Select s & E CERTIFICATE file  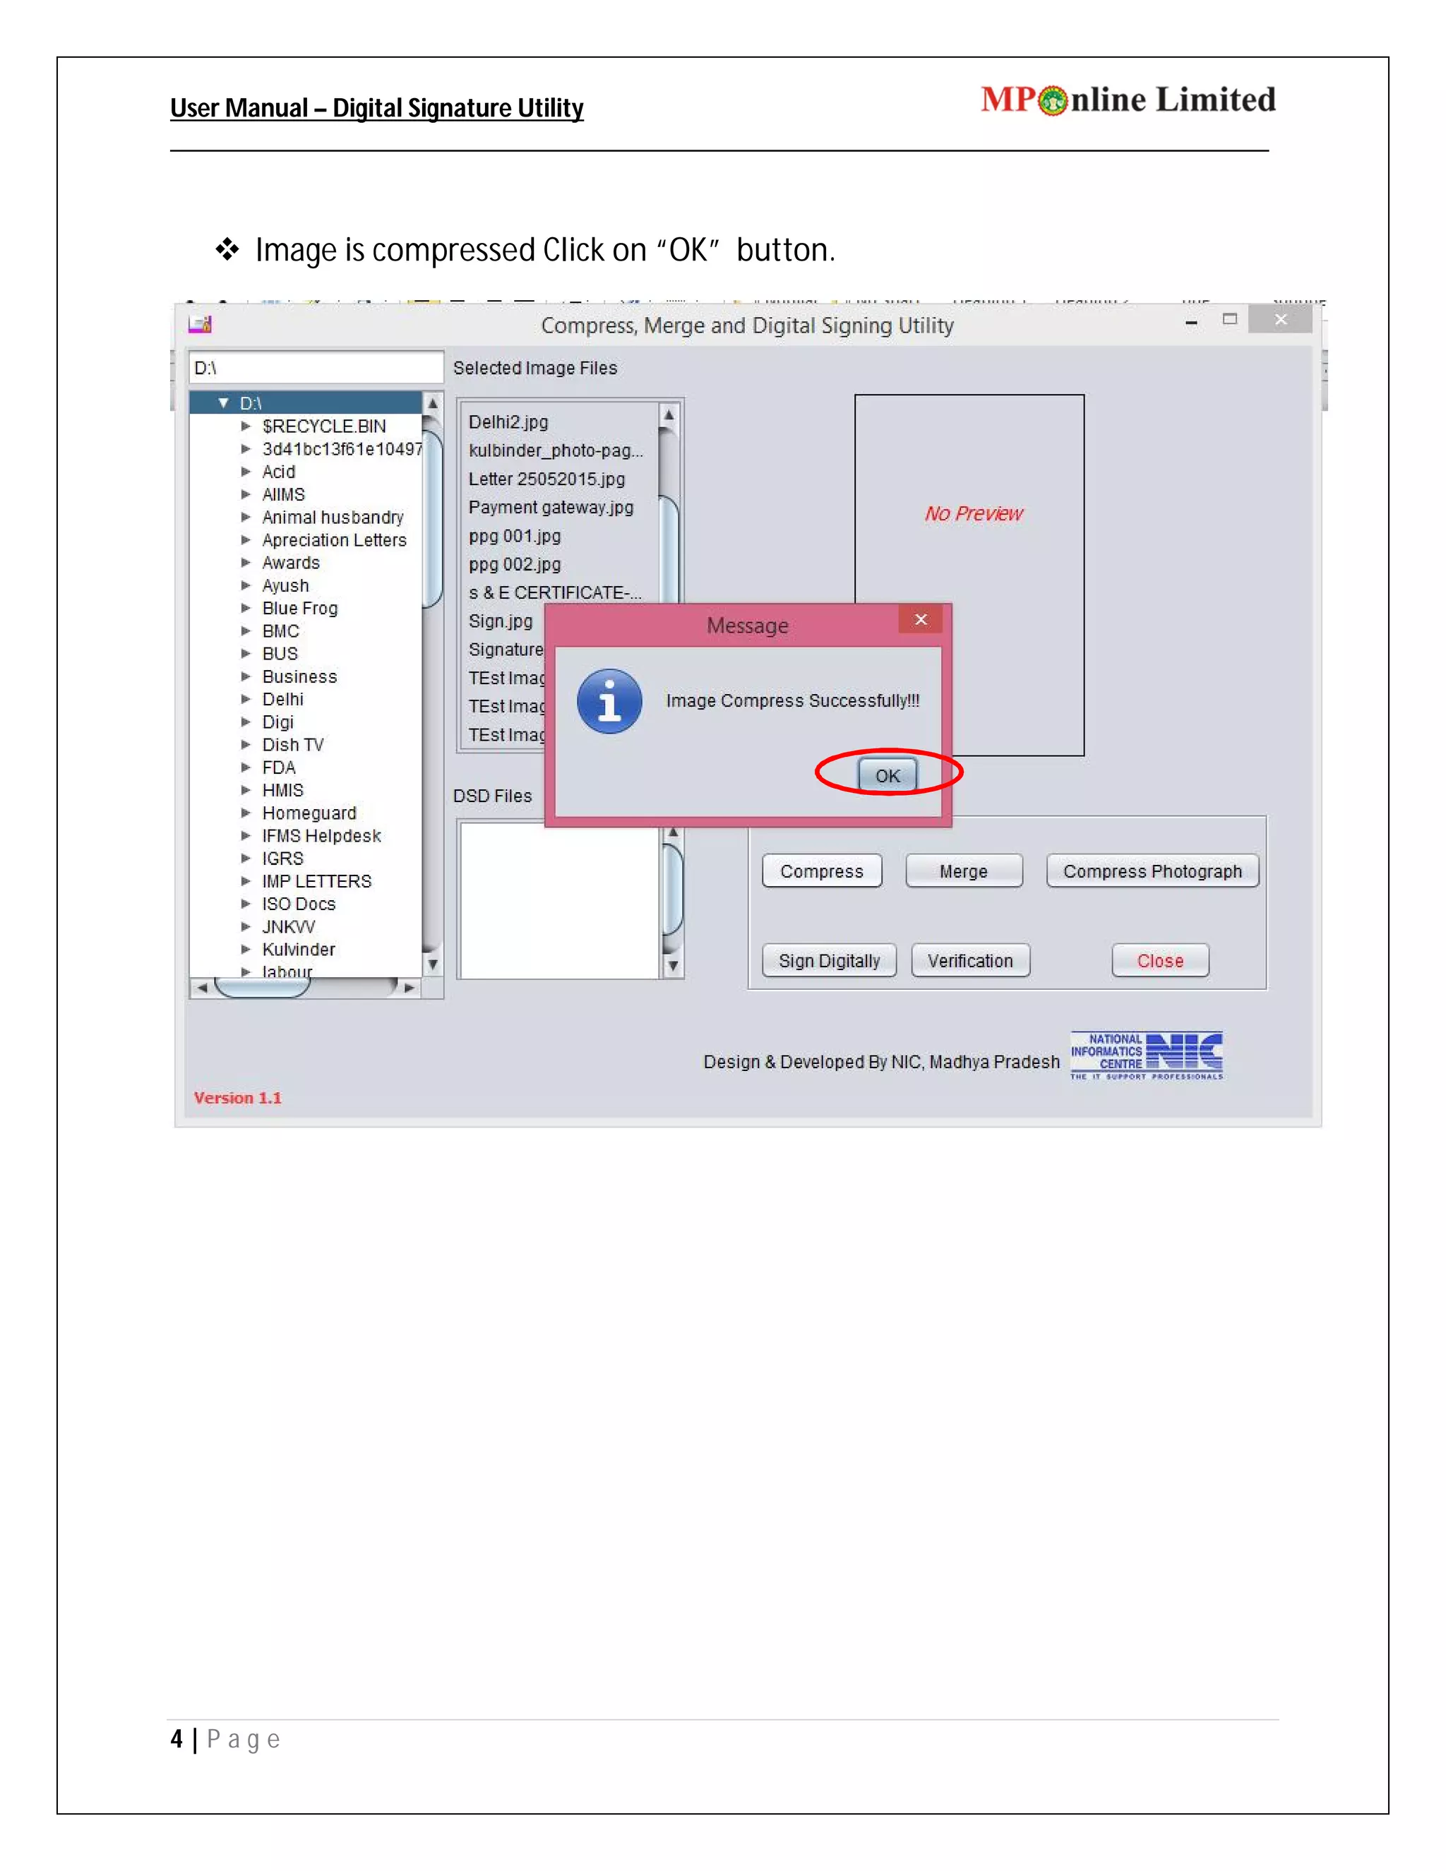coord(555,593)
